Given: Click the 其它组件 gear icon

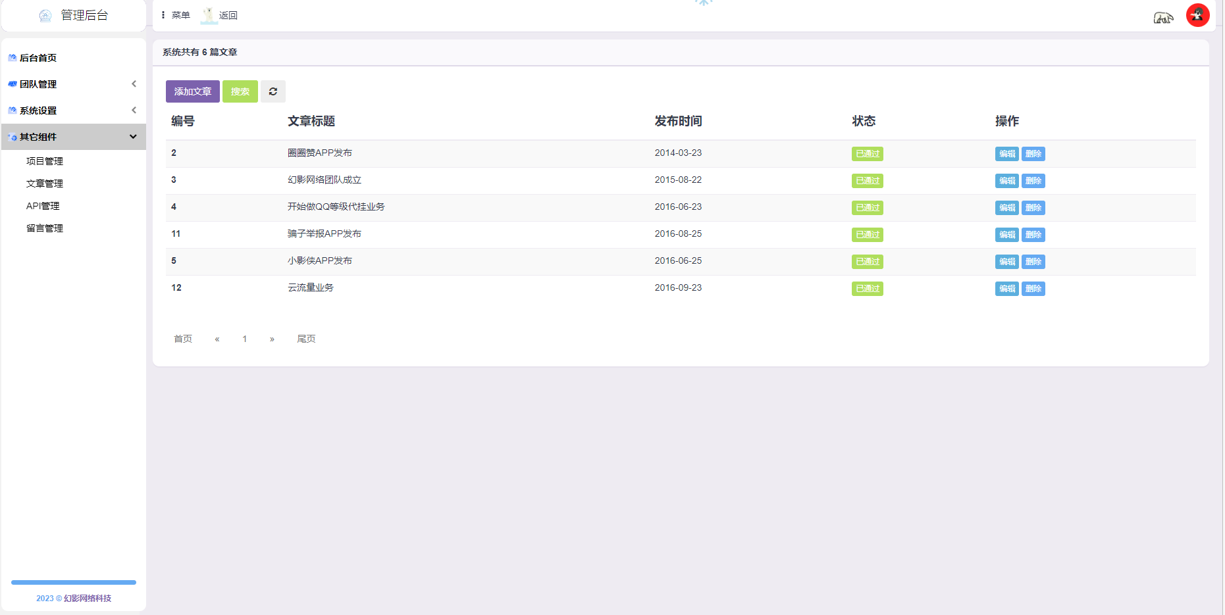Looking at the screenshot, I should point(13,137).
